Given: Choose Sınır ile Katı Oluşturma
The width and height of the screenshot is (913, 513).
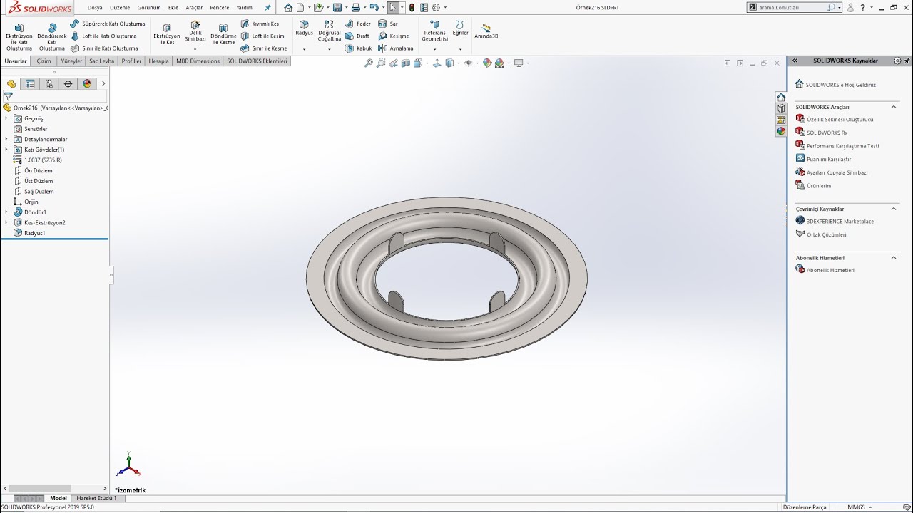Looking at the screenshot, I should click(x=104, y=48).
